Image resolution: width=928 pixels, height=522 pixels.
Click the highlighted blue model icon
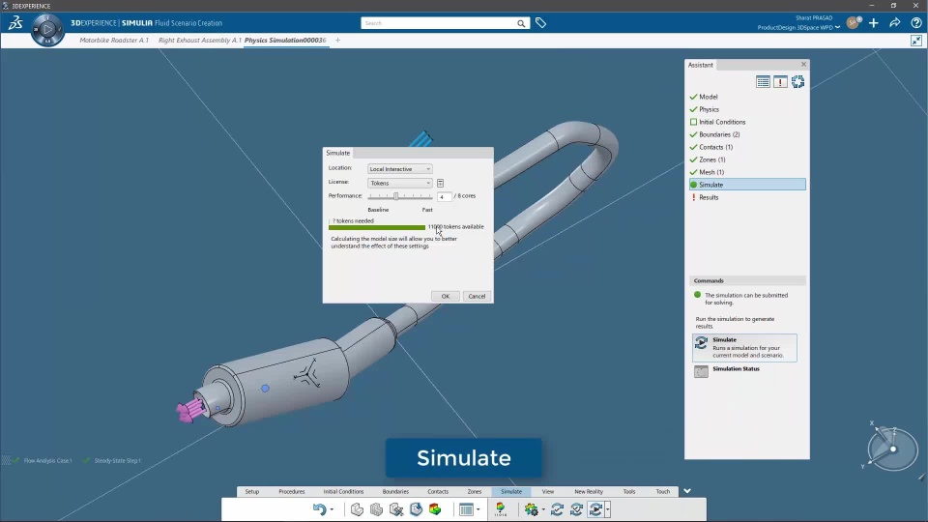click(416, 509)
